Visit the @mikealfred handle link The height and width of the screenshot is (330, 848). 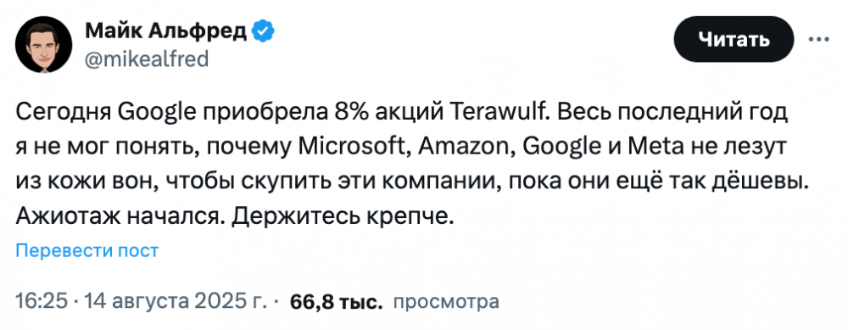[147, 59]
